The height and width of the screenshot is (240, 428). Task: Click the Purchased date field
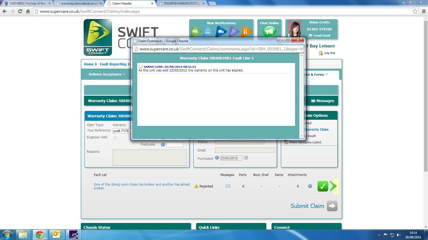tap(231, 158)
